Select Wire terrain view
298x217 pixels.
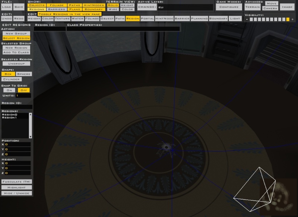coord(113,9)
